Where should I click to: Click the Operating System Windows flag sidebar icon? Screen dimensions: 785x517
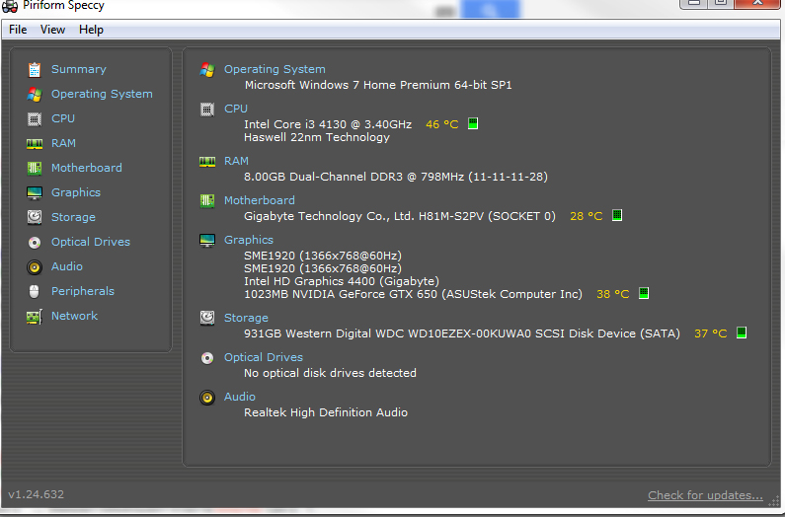tap(34, 94)
